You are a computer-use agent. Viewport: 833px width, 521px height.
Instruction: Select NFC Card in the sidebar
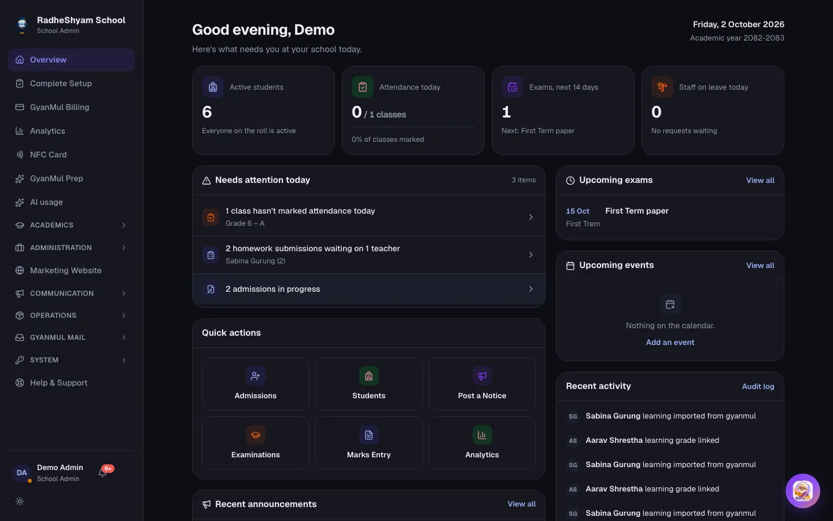tap(72, 155)
